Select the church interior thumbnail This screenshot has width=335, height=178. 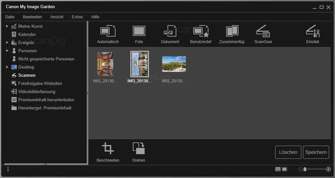[105, 64]
